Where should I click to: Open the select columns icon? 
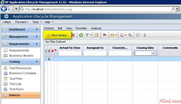[97, 35]
